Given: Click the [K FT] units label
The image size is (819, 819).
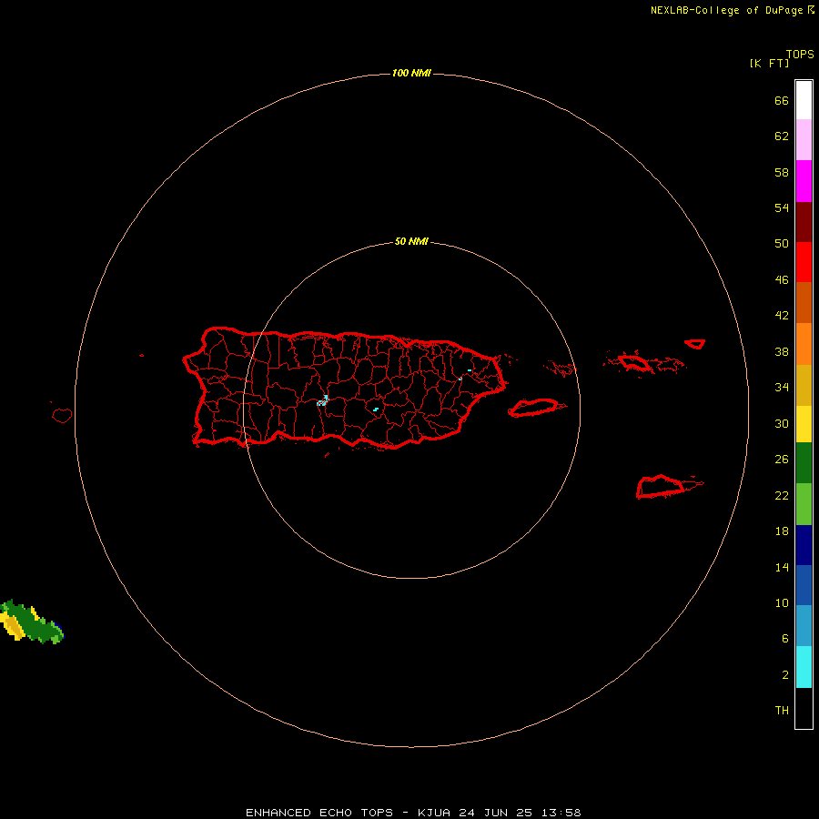Looking at the screenshot, I should (769, 63).
